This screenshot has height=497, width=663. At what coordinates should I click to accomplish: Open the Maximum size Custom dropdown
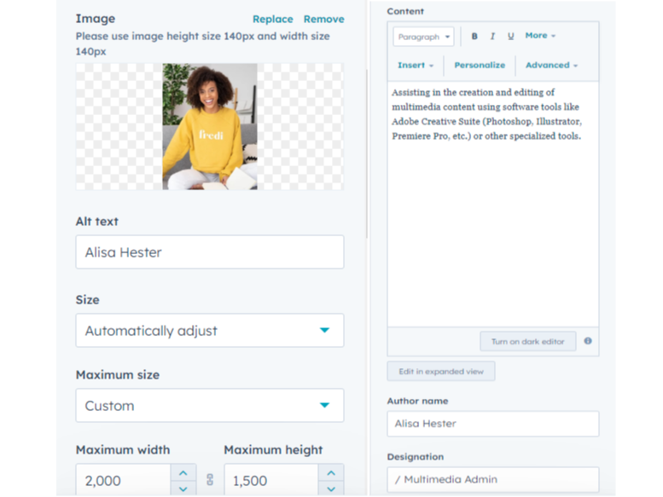point(209,406)
